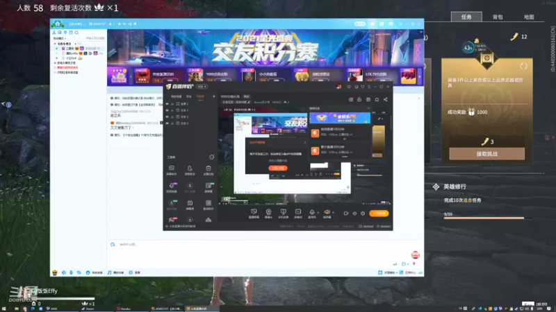This screenshot has width=556, height=312.
Task: Open the toolbox settings circle icon
Action: click(212, 157)
